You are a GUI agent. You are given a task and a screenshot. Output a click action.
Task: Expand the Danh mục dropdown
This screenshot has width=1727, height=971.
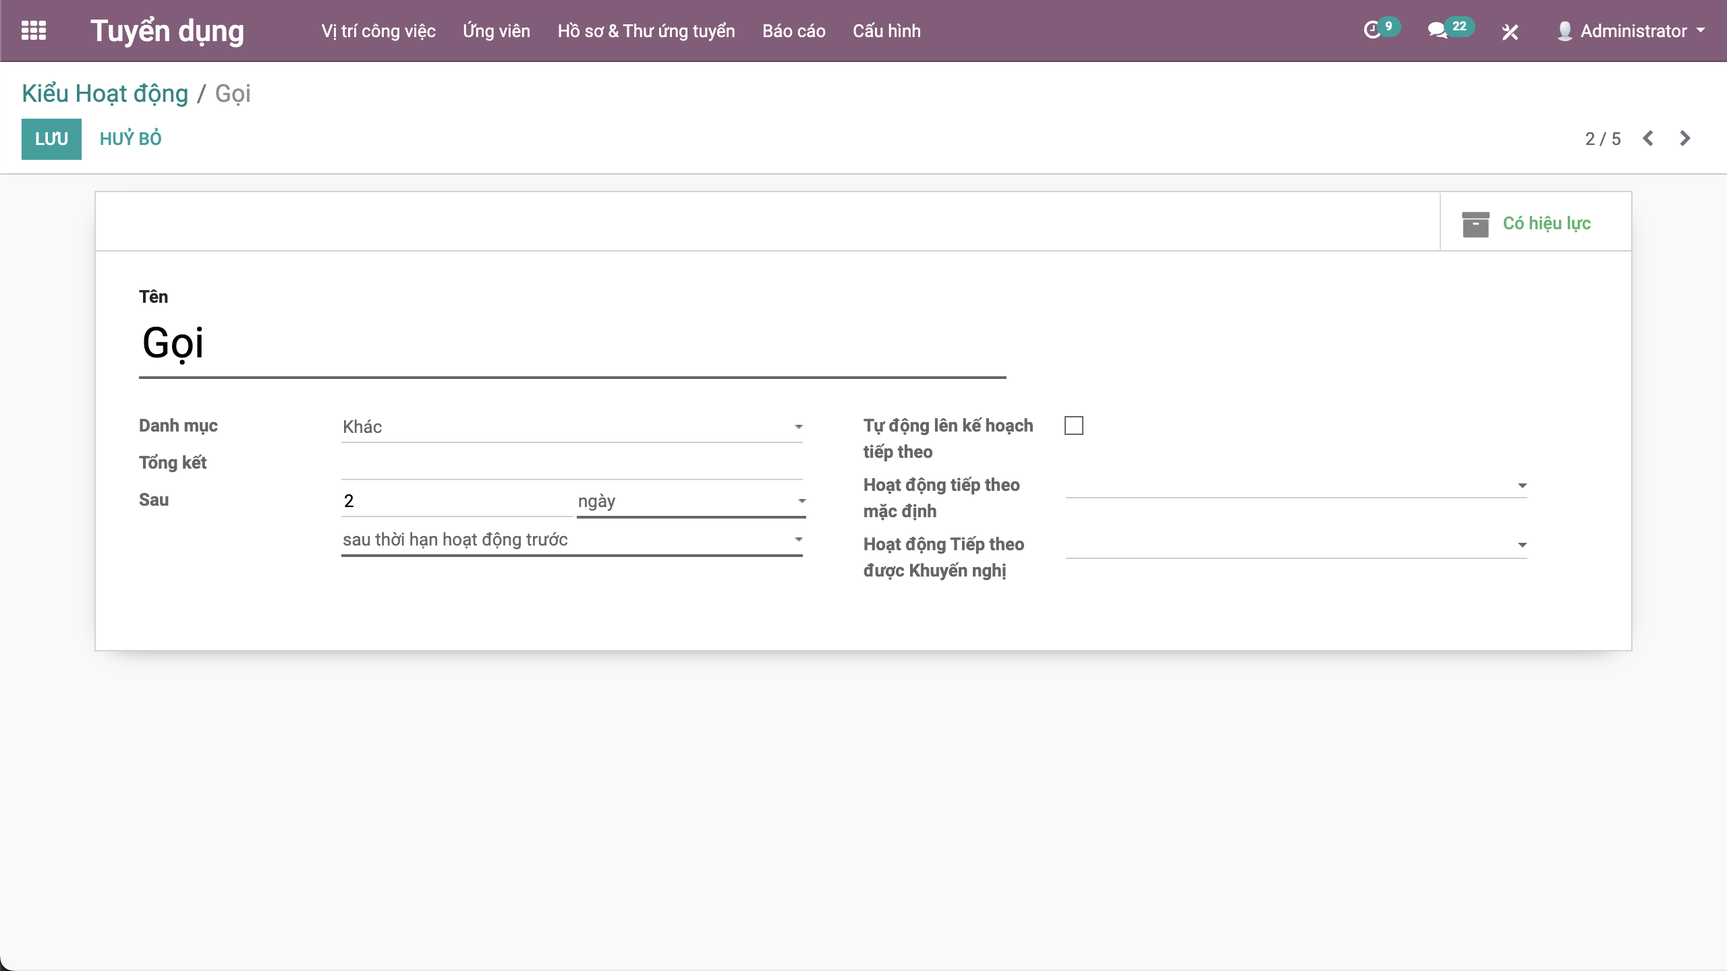(571, 427)
